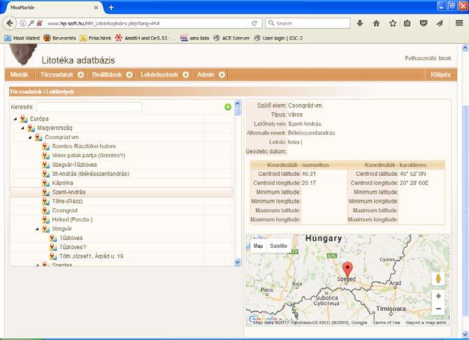Click the green add location icon
Image resolution: width=469 pixels, height=340 pixels.
click(228, 107)
